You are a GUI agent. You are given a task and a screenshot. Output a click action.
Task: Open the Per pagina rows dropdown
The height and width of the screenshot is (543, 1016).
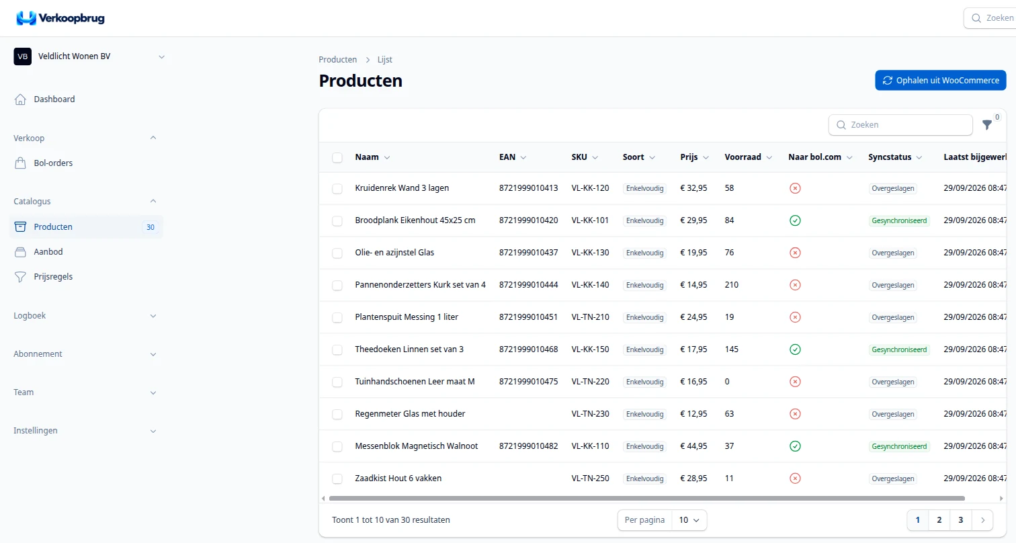click(x=689, y=520)
